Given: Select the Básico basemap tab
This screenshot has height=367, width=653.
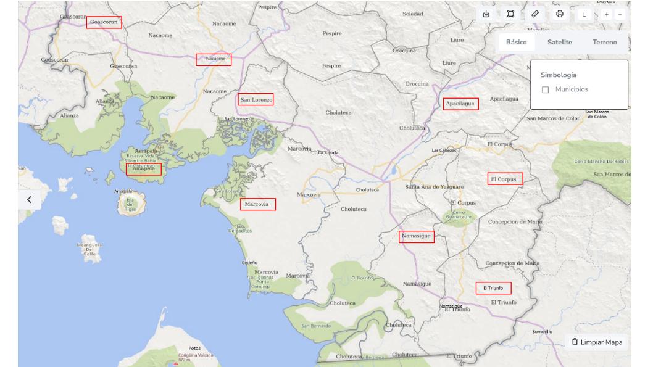Looking at the screenshot, I should click(x=516, y=42).
